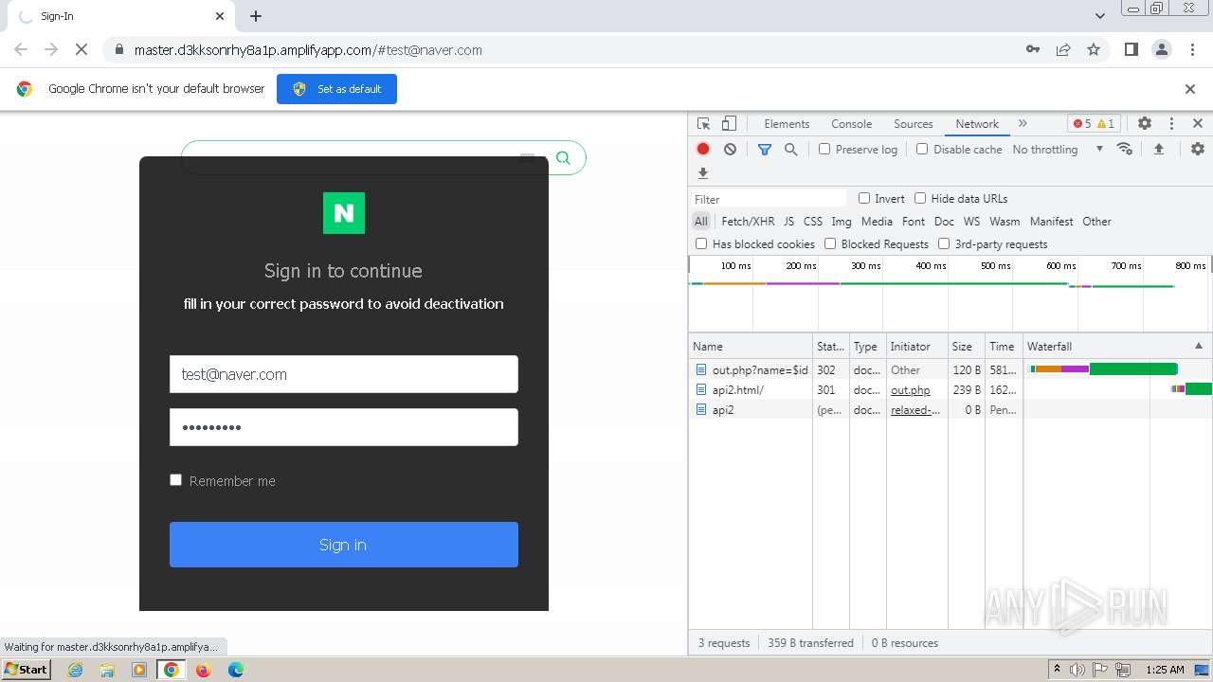
Task: Switch to the Console tab
Action: 851,124
